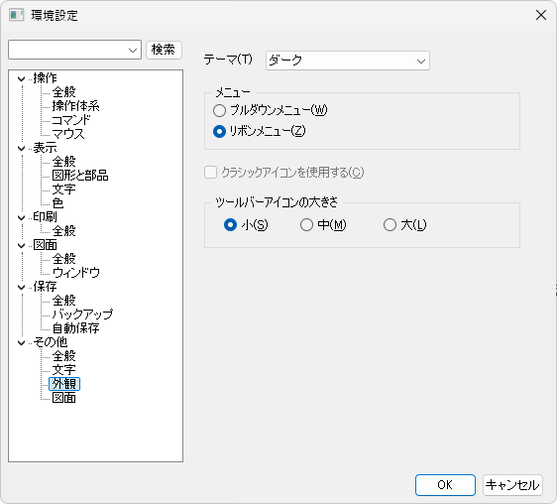Screen dimensions: 557x504
Task: Select the プルダウンメニュー radio button
Action: pos(219,110)
